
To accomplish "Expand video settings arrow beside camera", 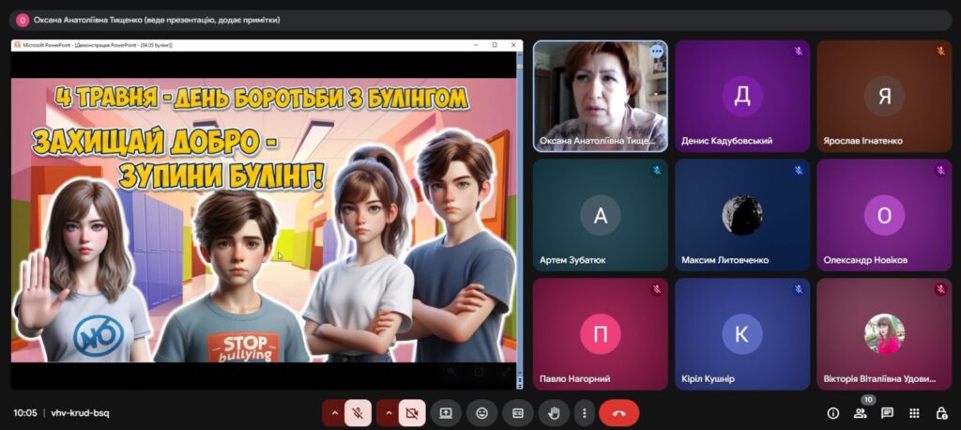I will pyautogui.click(x=389, y=413).
